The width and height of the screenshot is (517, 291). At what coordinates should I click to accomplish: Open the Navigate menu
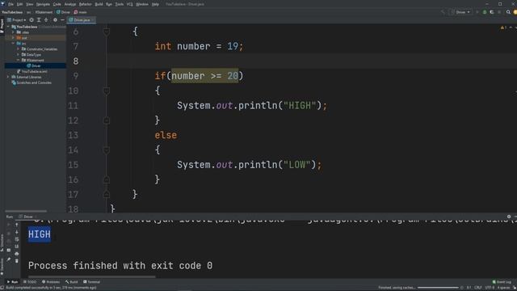[x=43, y=4]
